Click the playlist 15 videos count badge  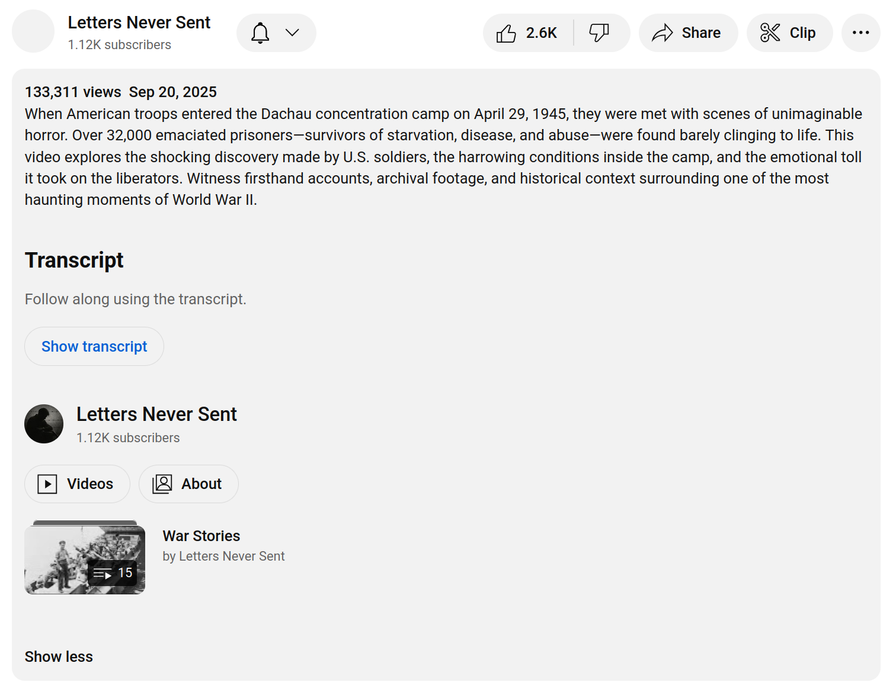[113, 573]
